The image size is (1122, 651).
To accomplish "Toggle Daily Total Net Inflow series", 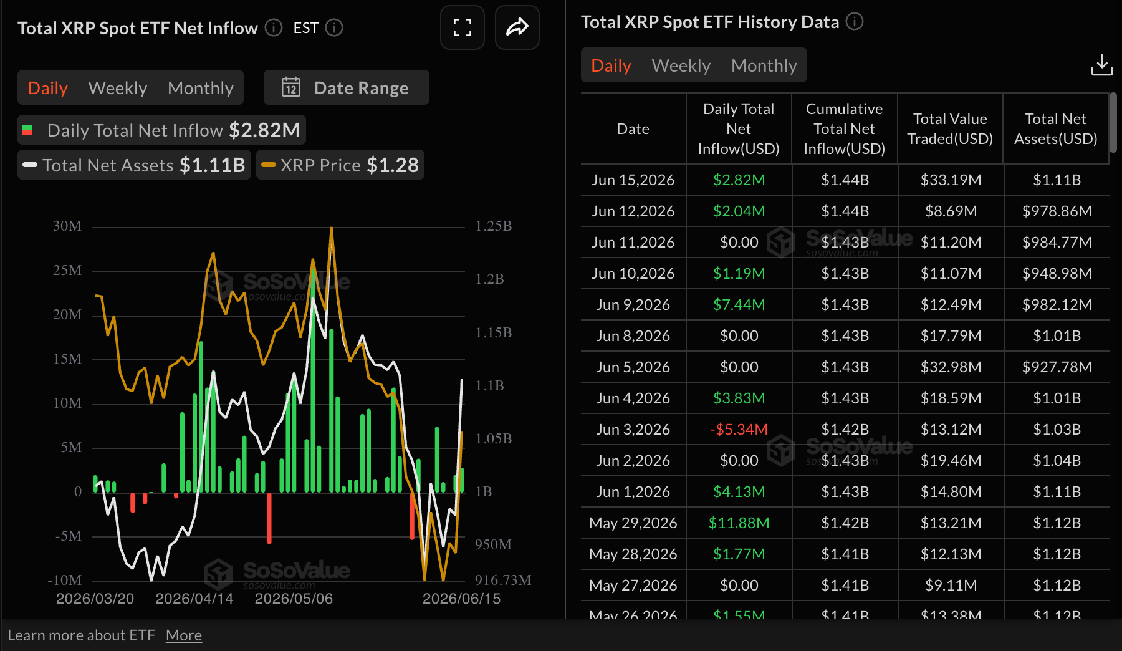I will pos(161,130).
